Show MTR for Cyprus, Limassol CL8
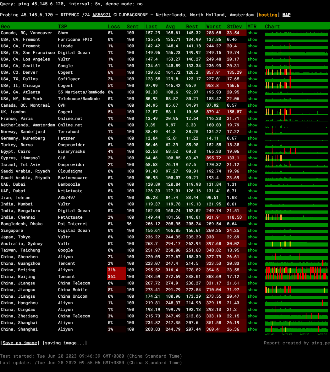This screenshot has width=330, height=372. [252, 158]
